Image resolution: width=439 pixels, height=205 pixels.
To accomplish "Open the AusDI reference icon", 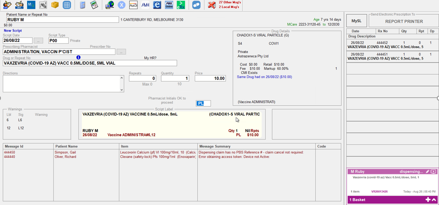I will [x=133, y=5].
